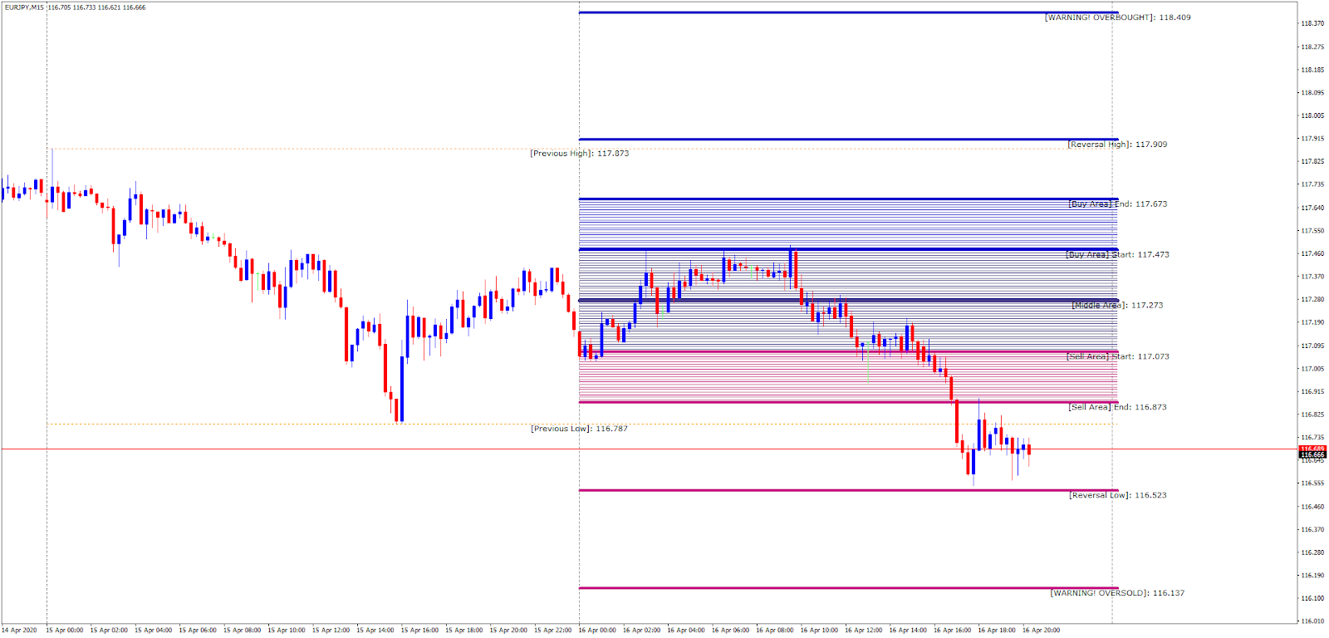Select the Sell Area Start 117.073 label
Screen dimensions: 1329x638
tap(1117, 357)
